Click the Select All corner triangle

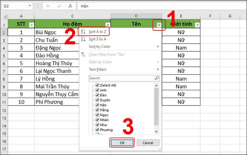point(5,16)
